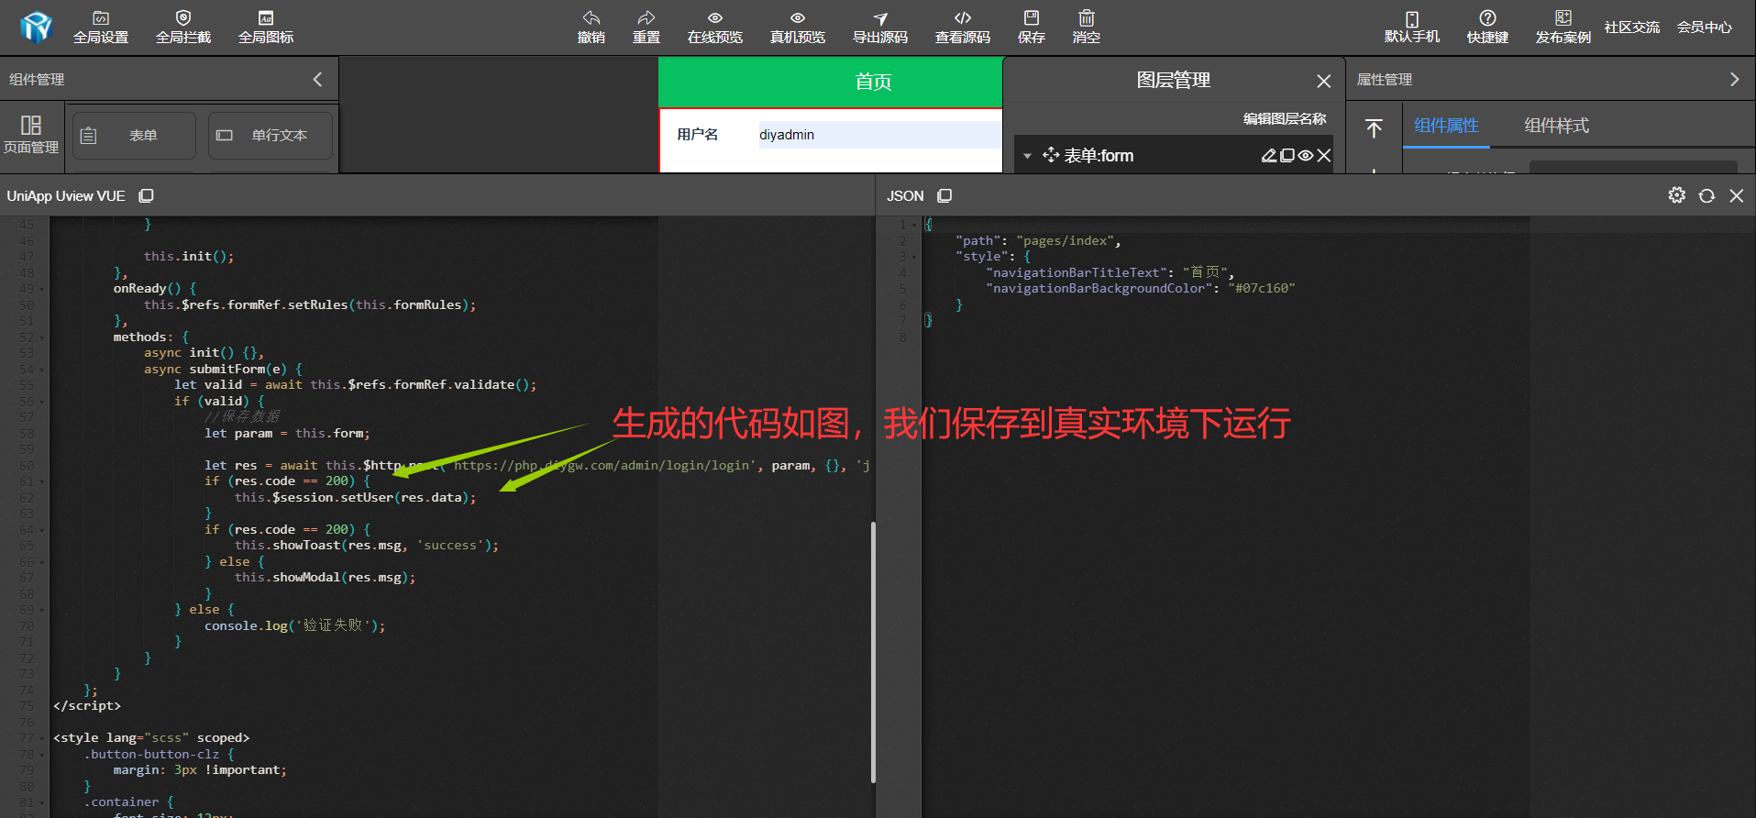Delete the 表单:form layer
Viewport: 1756px width, 818px height.
[1324, 156]
